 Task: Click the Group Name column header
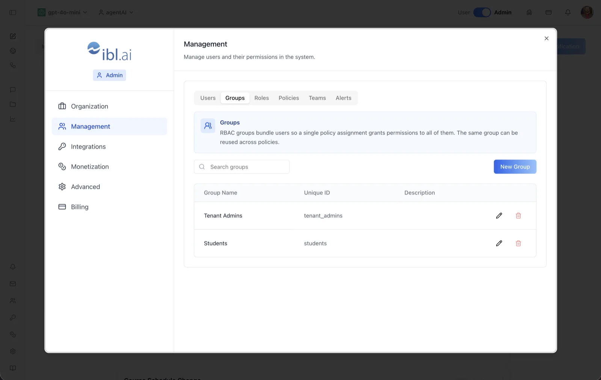point(220,193)
